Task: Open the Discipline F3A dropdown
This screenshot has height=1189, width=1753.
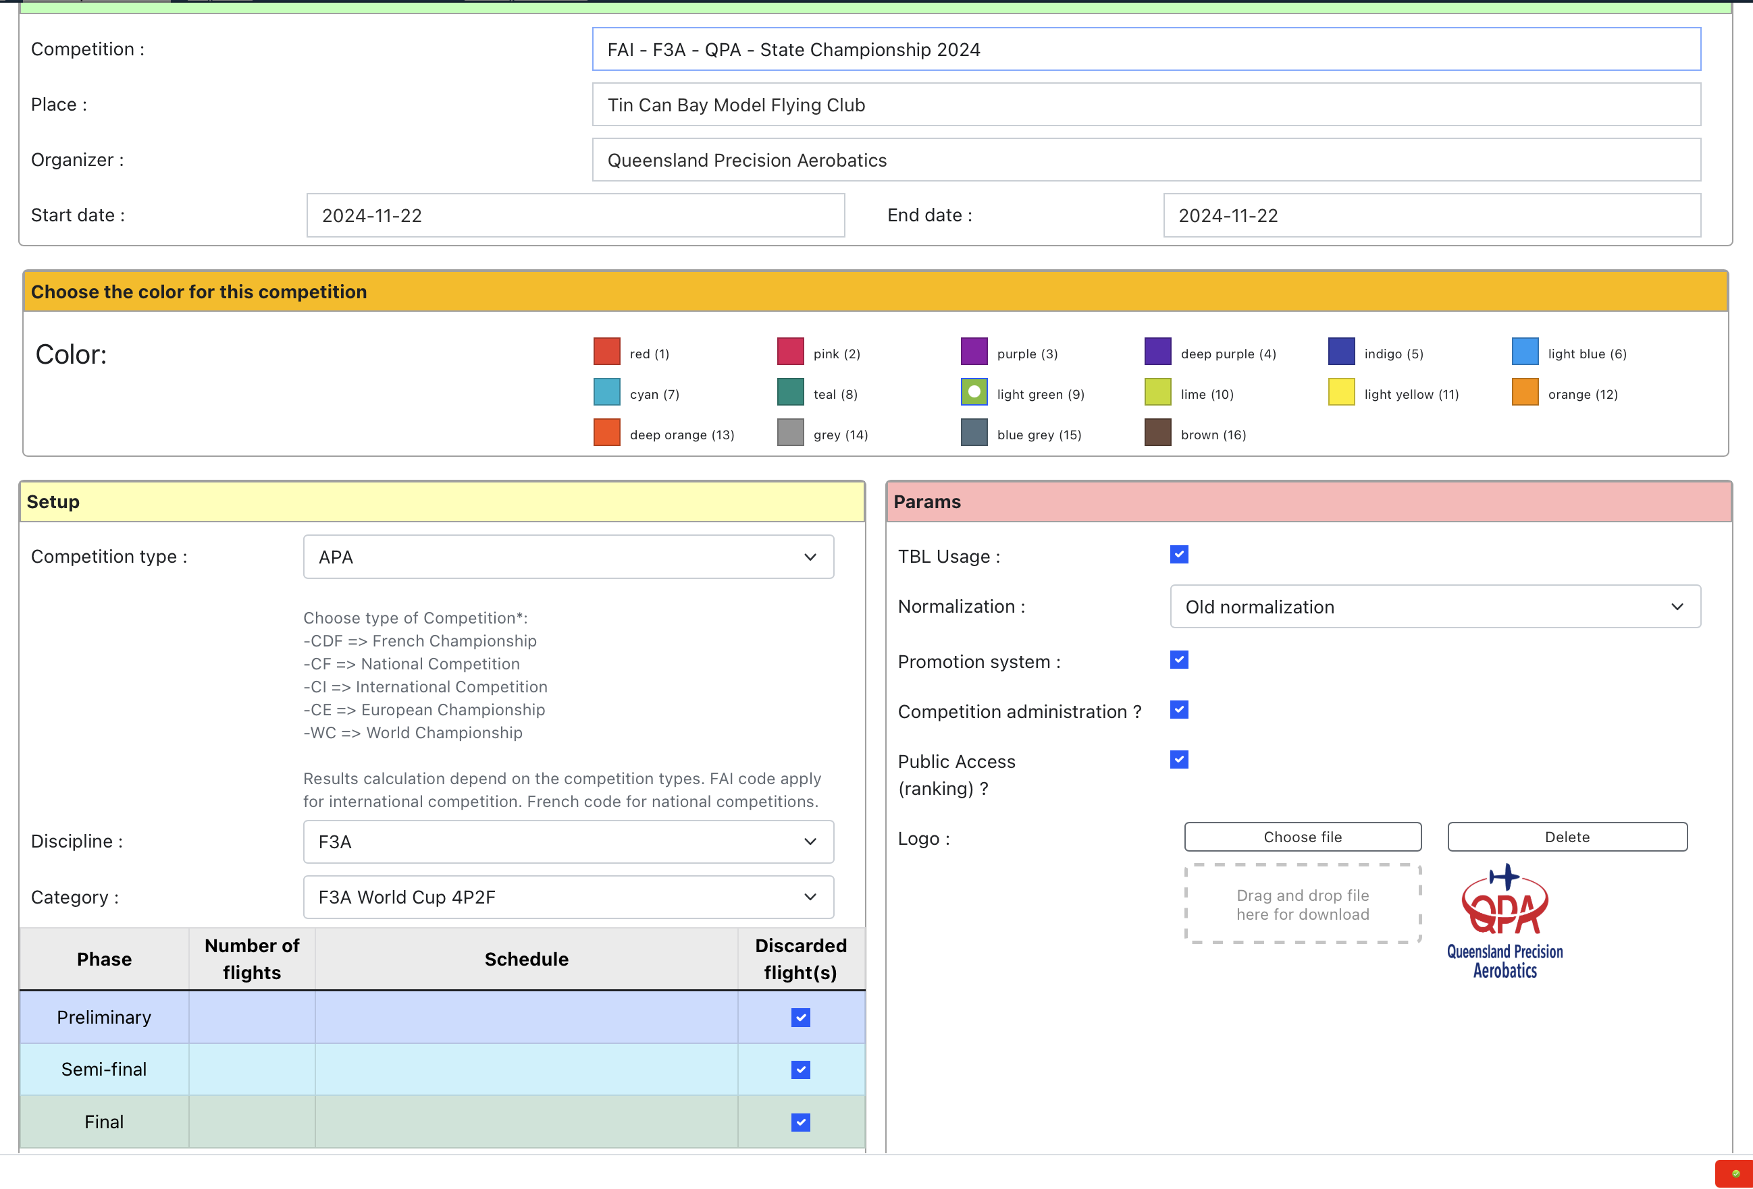Action: point(568,842)
